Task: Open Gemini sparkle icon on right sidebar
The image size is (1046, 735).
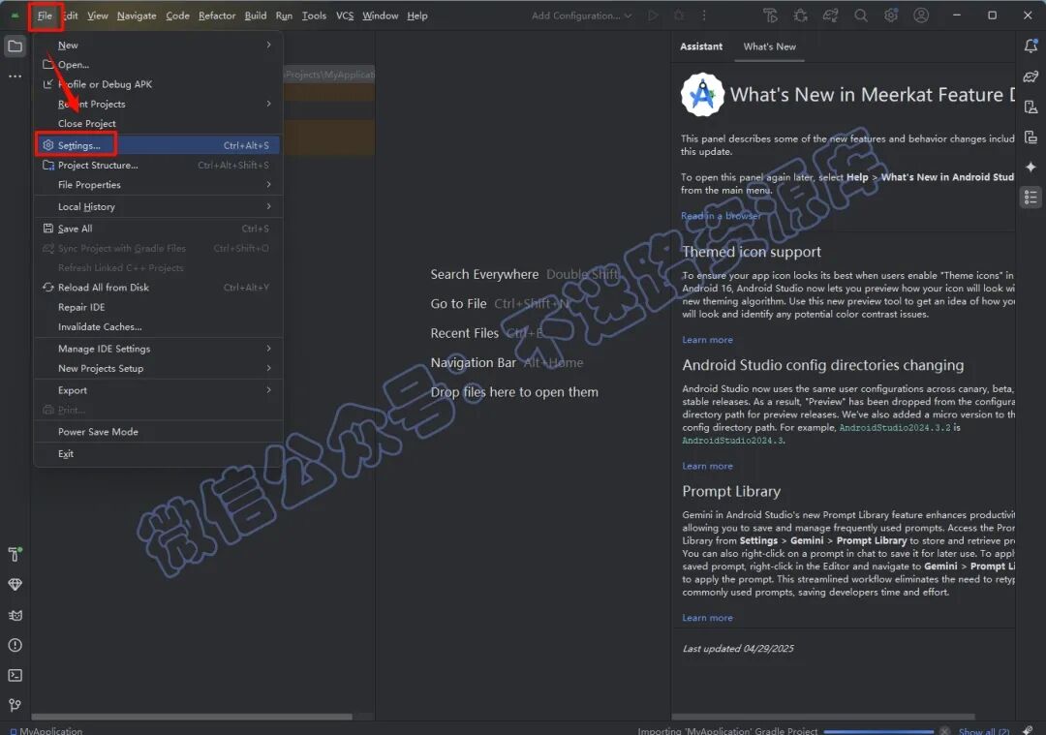Action: tap(1031, 167)
